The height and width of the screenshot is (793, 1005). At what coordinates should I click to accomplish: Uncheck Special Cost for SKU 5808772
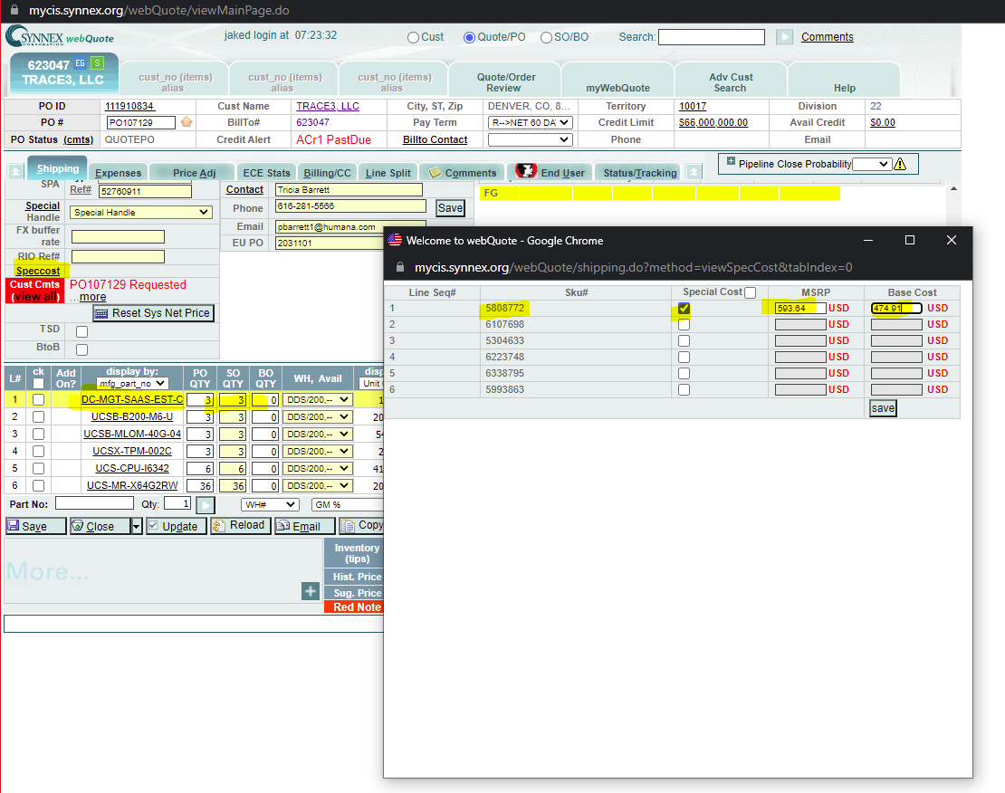[x=684, y=309]
